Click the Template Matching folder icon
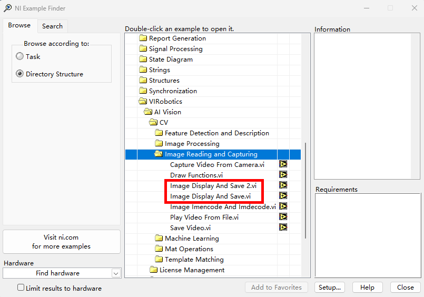The height and width of the screenshot is (297, 424). (159, 260)
